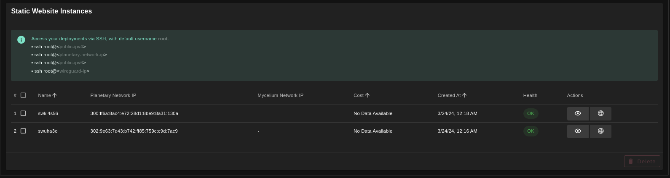
Task: Click the Static Website Instances heading
Action: 51,11
